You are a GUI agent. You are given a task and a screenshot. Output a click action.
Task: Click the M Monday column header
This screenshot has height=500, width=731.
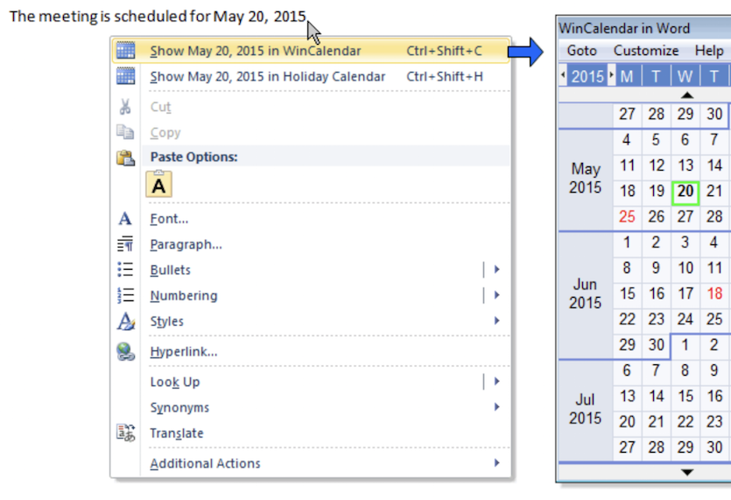pyautogui.click(x=627, y=76)
